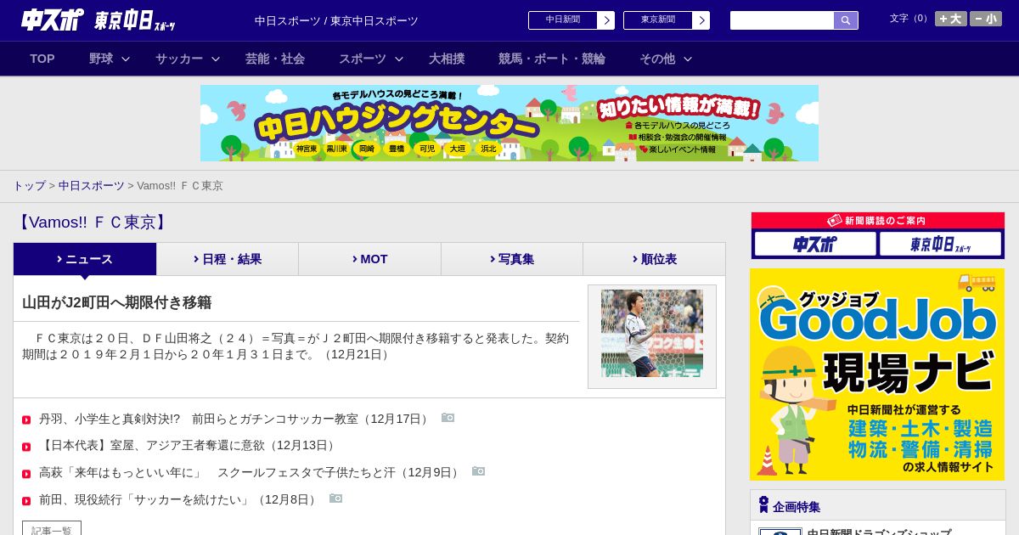Open the 東京新聞 link button
The width and height of the screenshot is (1019, 535).
(658, 20)
